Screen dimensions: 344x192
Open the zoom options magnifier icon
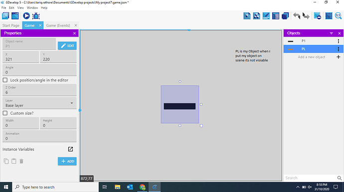click(x=339, y=16)
